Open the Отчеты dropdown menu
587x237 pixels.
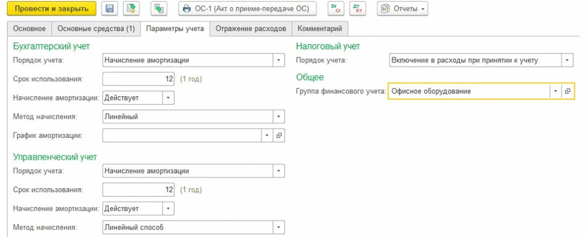(403, 9)
